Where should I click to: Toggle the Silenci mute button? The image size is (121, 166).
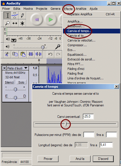click(9, 82)
